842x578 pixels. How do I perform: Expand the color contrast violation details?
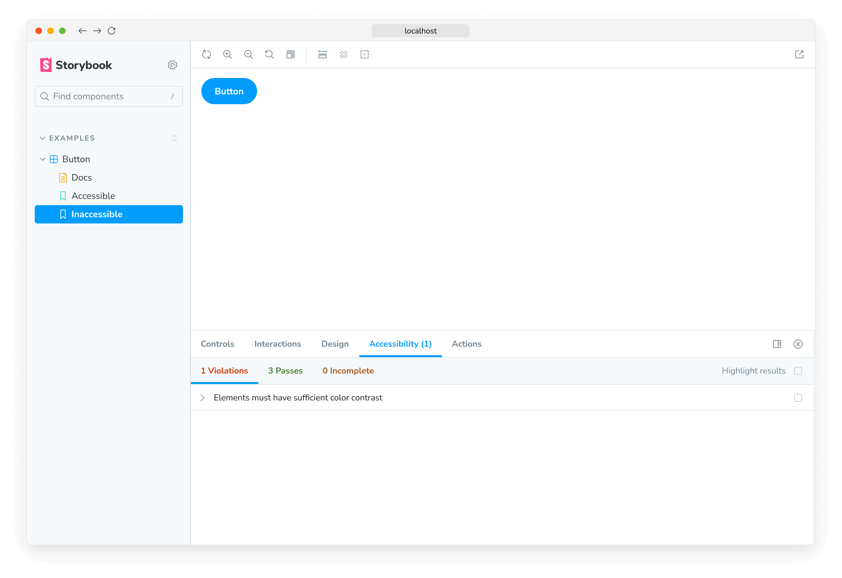tap(203, 398)
